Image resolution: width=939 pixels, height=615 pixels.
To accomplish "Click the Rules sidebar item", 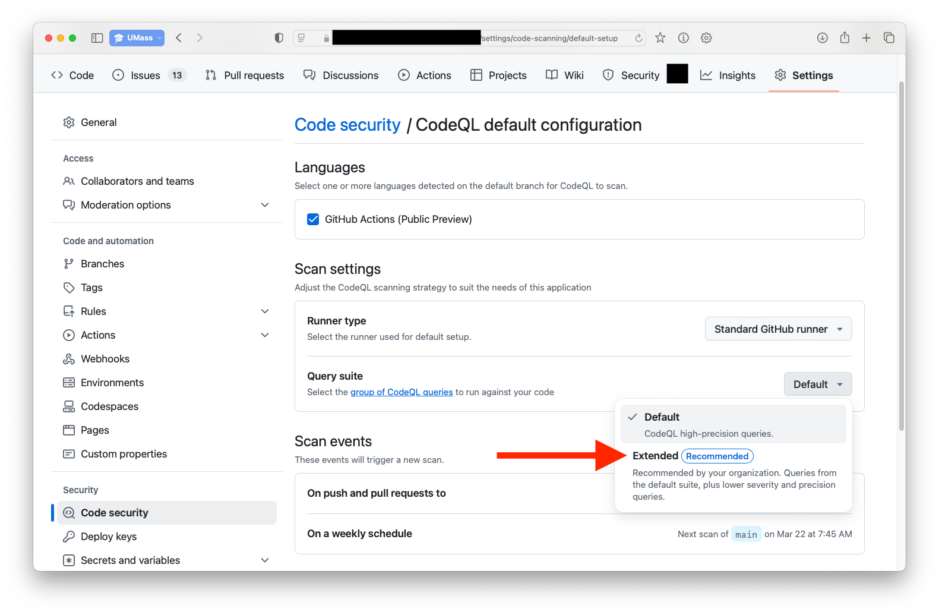I will tap(167, 311).
